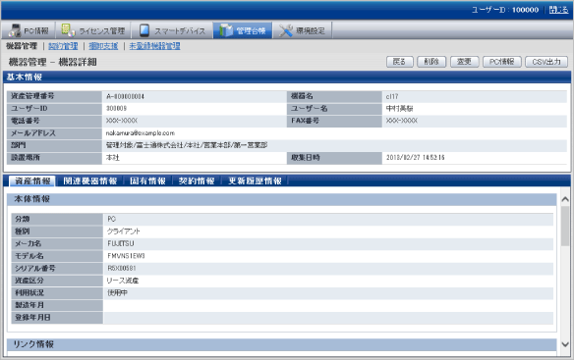Click the 登録年月日 field label
Viewport: 574px width, 360px height.
coord(32,318)
